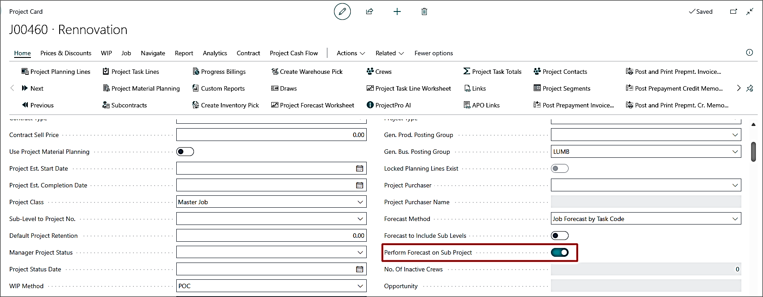Launch ProjectPro AI
763x297 pixels.
(389, 105)
